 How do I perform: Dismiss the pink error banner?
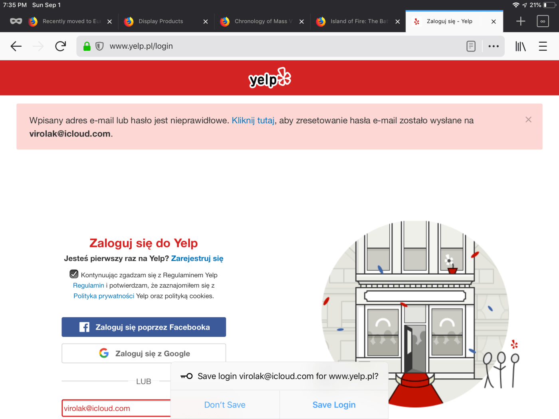coord(528,120)
